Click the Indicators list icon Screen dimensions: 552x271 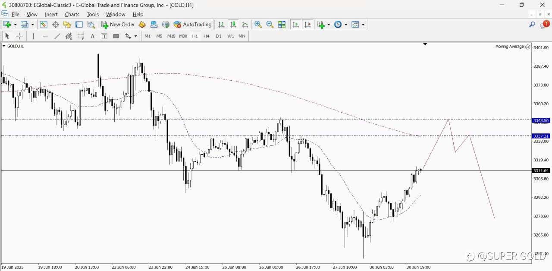(x=321, y=25)
